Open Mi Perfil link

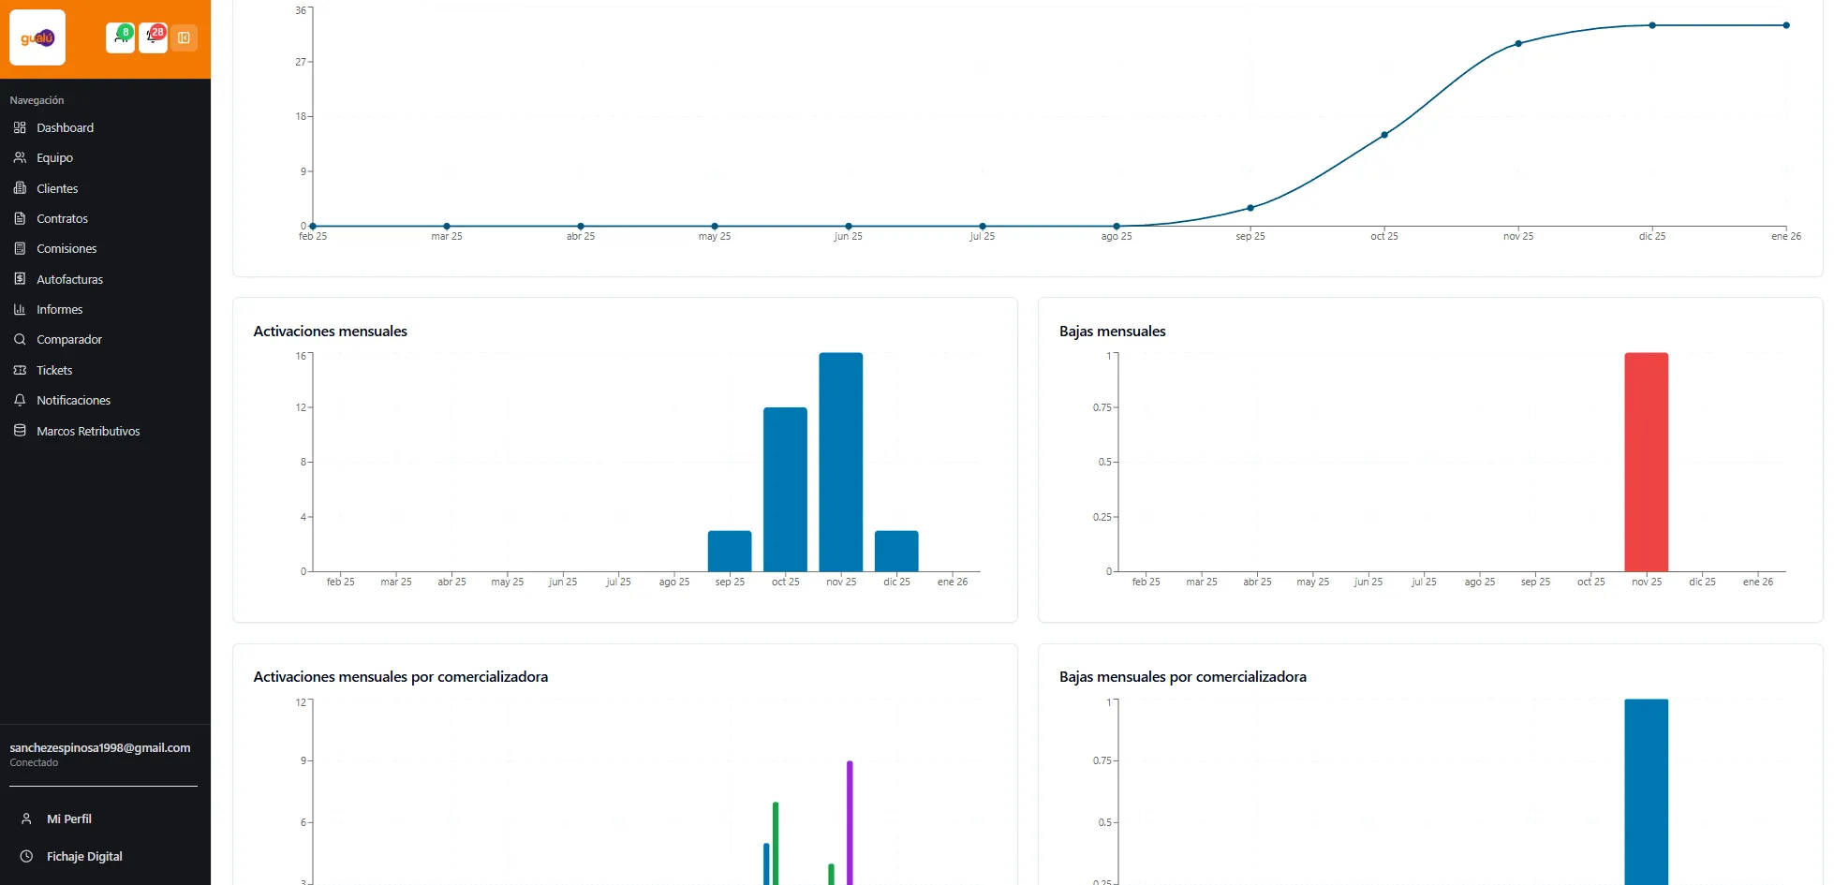pos(68,819)
